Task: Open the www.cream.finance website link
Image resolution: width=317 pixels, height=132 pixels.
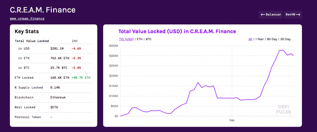Action: pos(27,19)
